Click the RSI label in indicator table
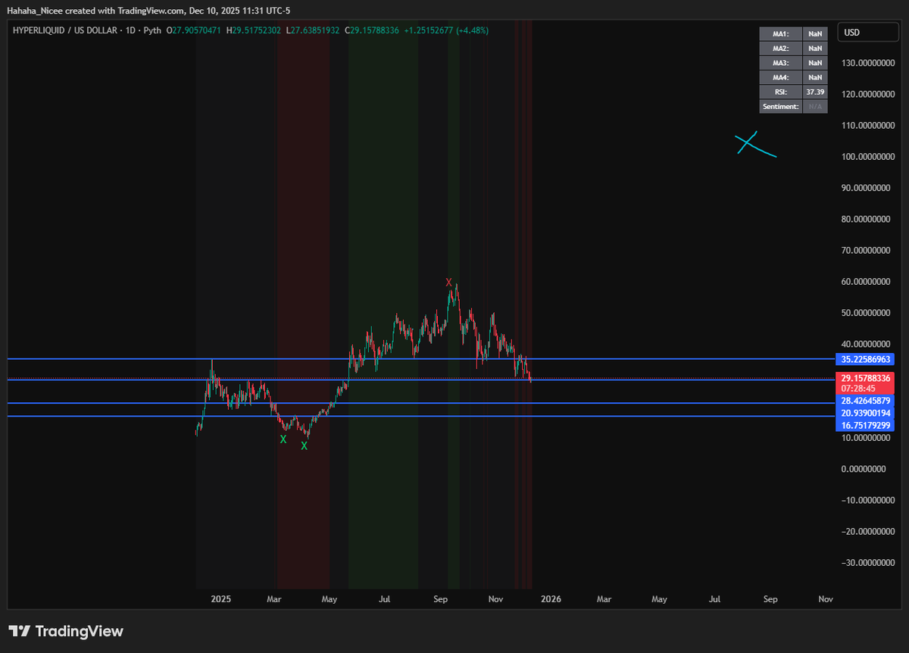Viewport: 909px width, 653px height. click(780, 92)
